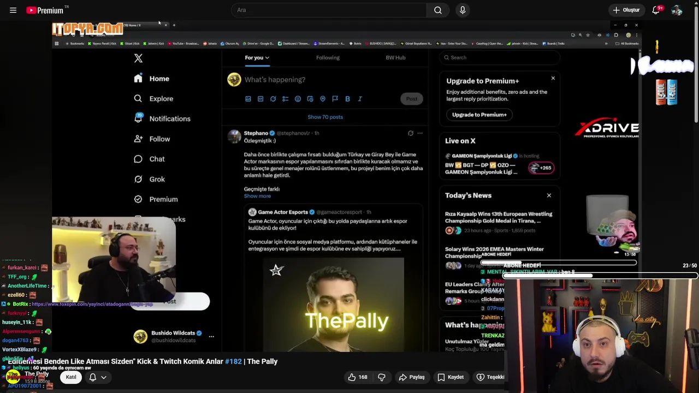Open the Oluştur create button
The image size is (699, 393).
click(626, 10)
